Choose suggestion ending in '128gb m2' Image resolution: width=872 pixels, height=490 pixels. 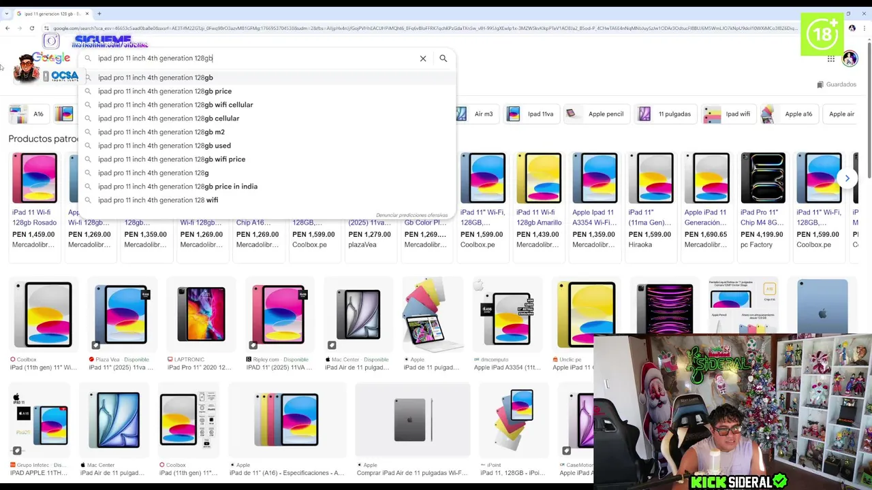click(x=267, y=132)
